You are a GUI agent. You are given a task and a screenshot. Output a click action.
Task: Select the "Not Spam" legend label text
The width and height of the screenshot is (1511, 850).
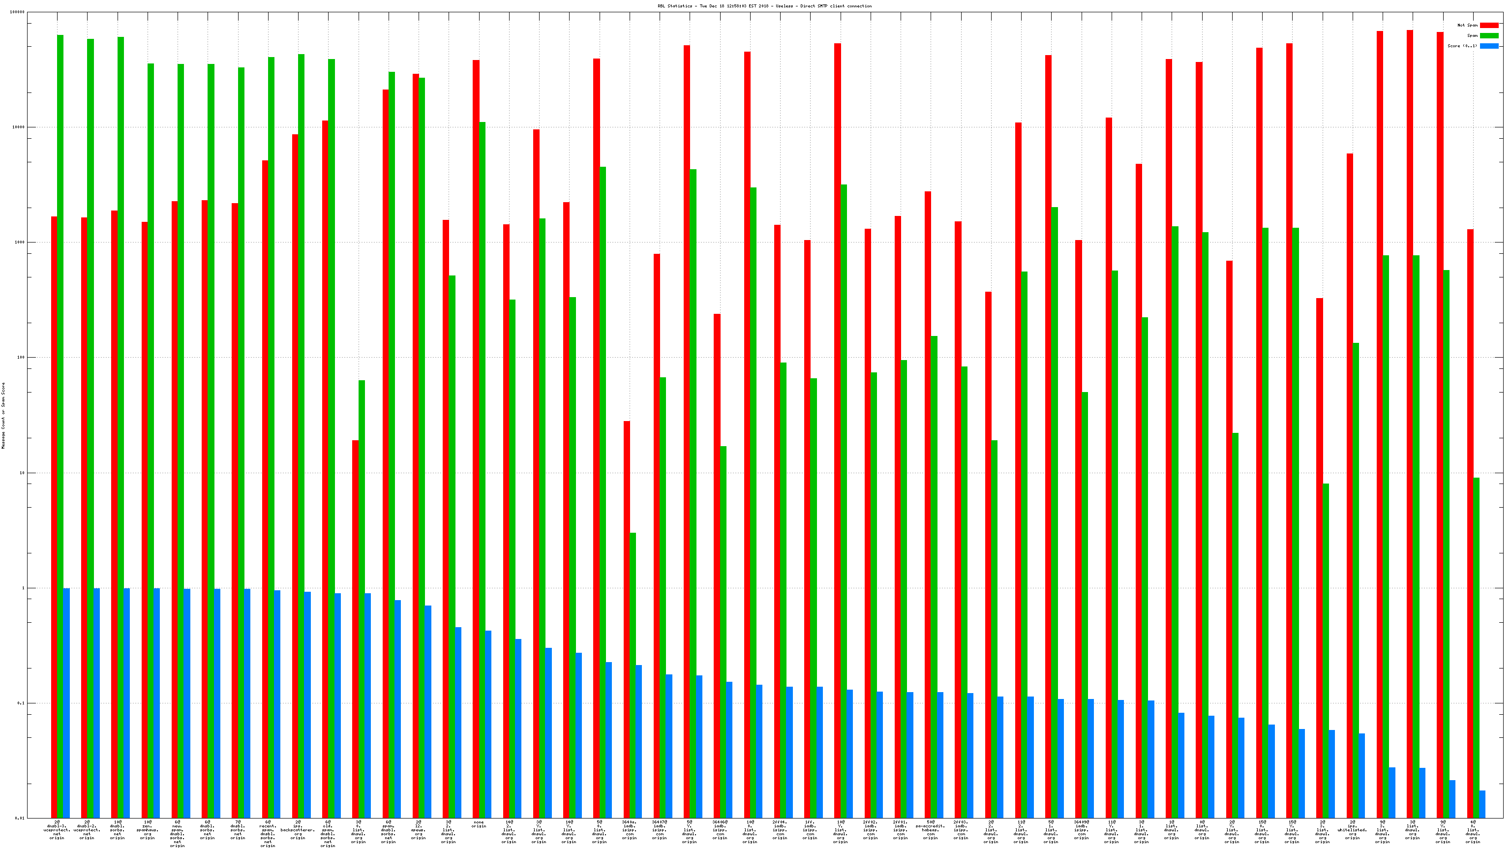1467,25
